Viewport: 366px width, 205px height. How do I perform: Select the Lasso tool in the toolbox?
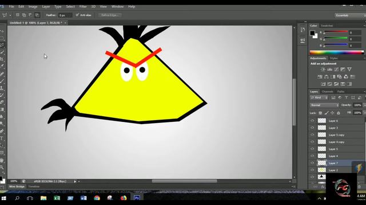[x=2, y=45]
